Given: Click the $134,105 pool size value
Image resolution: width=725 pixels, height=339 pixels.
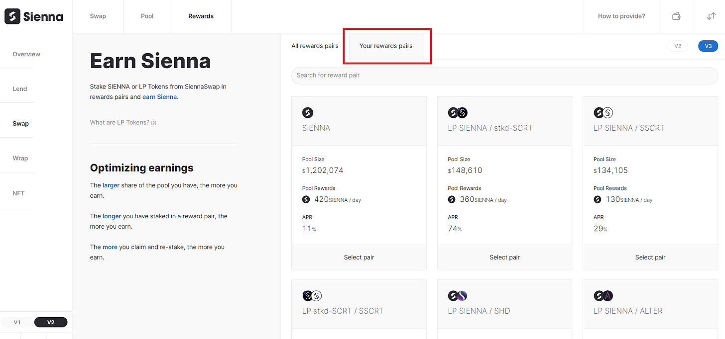Looking at the screenshot, I should pyautogui.click(x=610, y=170).
